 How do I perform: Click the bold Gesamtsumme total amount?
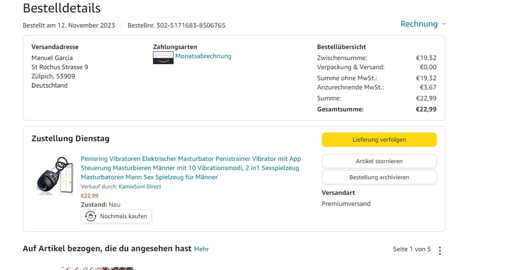tap(426, 109)
